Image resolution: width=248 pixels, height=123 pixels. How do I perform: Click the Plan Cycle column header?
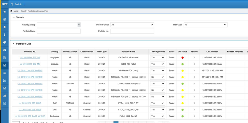(102, 51)
